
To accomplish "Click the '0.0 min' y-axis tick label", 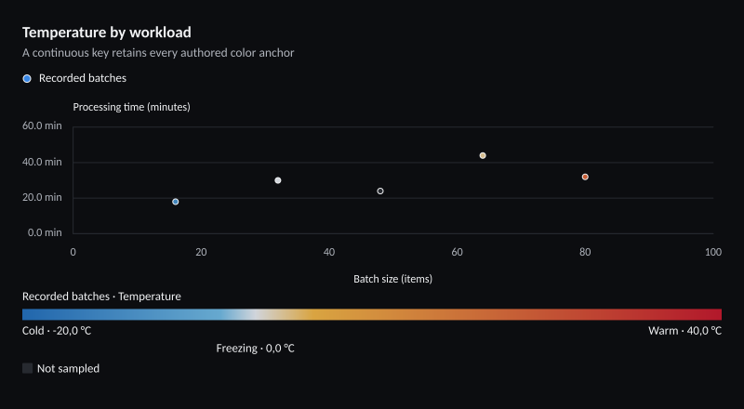I will point(45,232).
